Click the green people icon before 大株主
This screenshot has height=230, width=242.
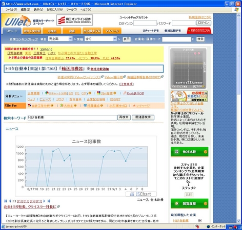(62, 105)
